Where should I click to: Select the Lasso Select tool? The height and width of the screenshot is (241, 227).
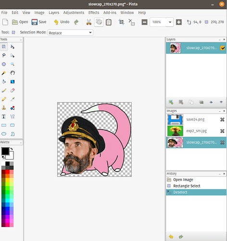(x=4, y=55)
